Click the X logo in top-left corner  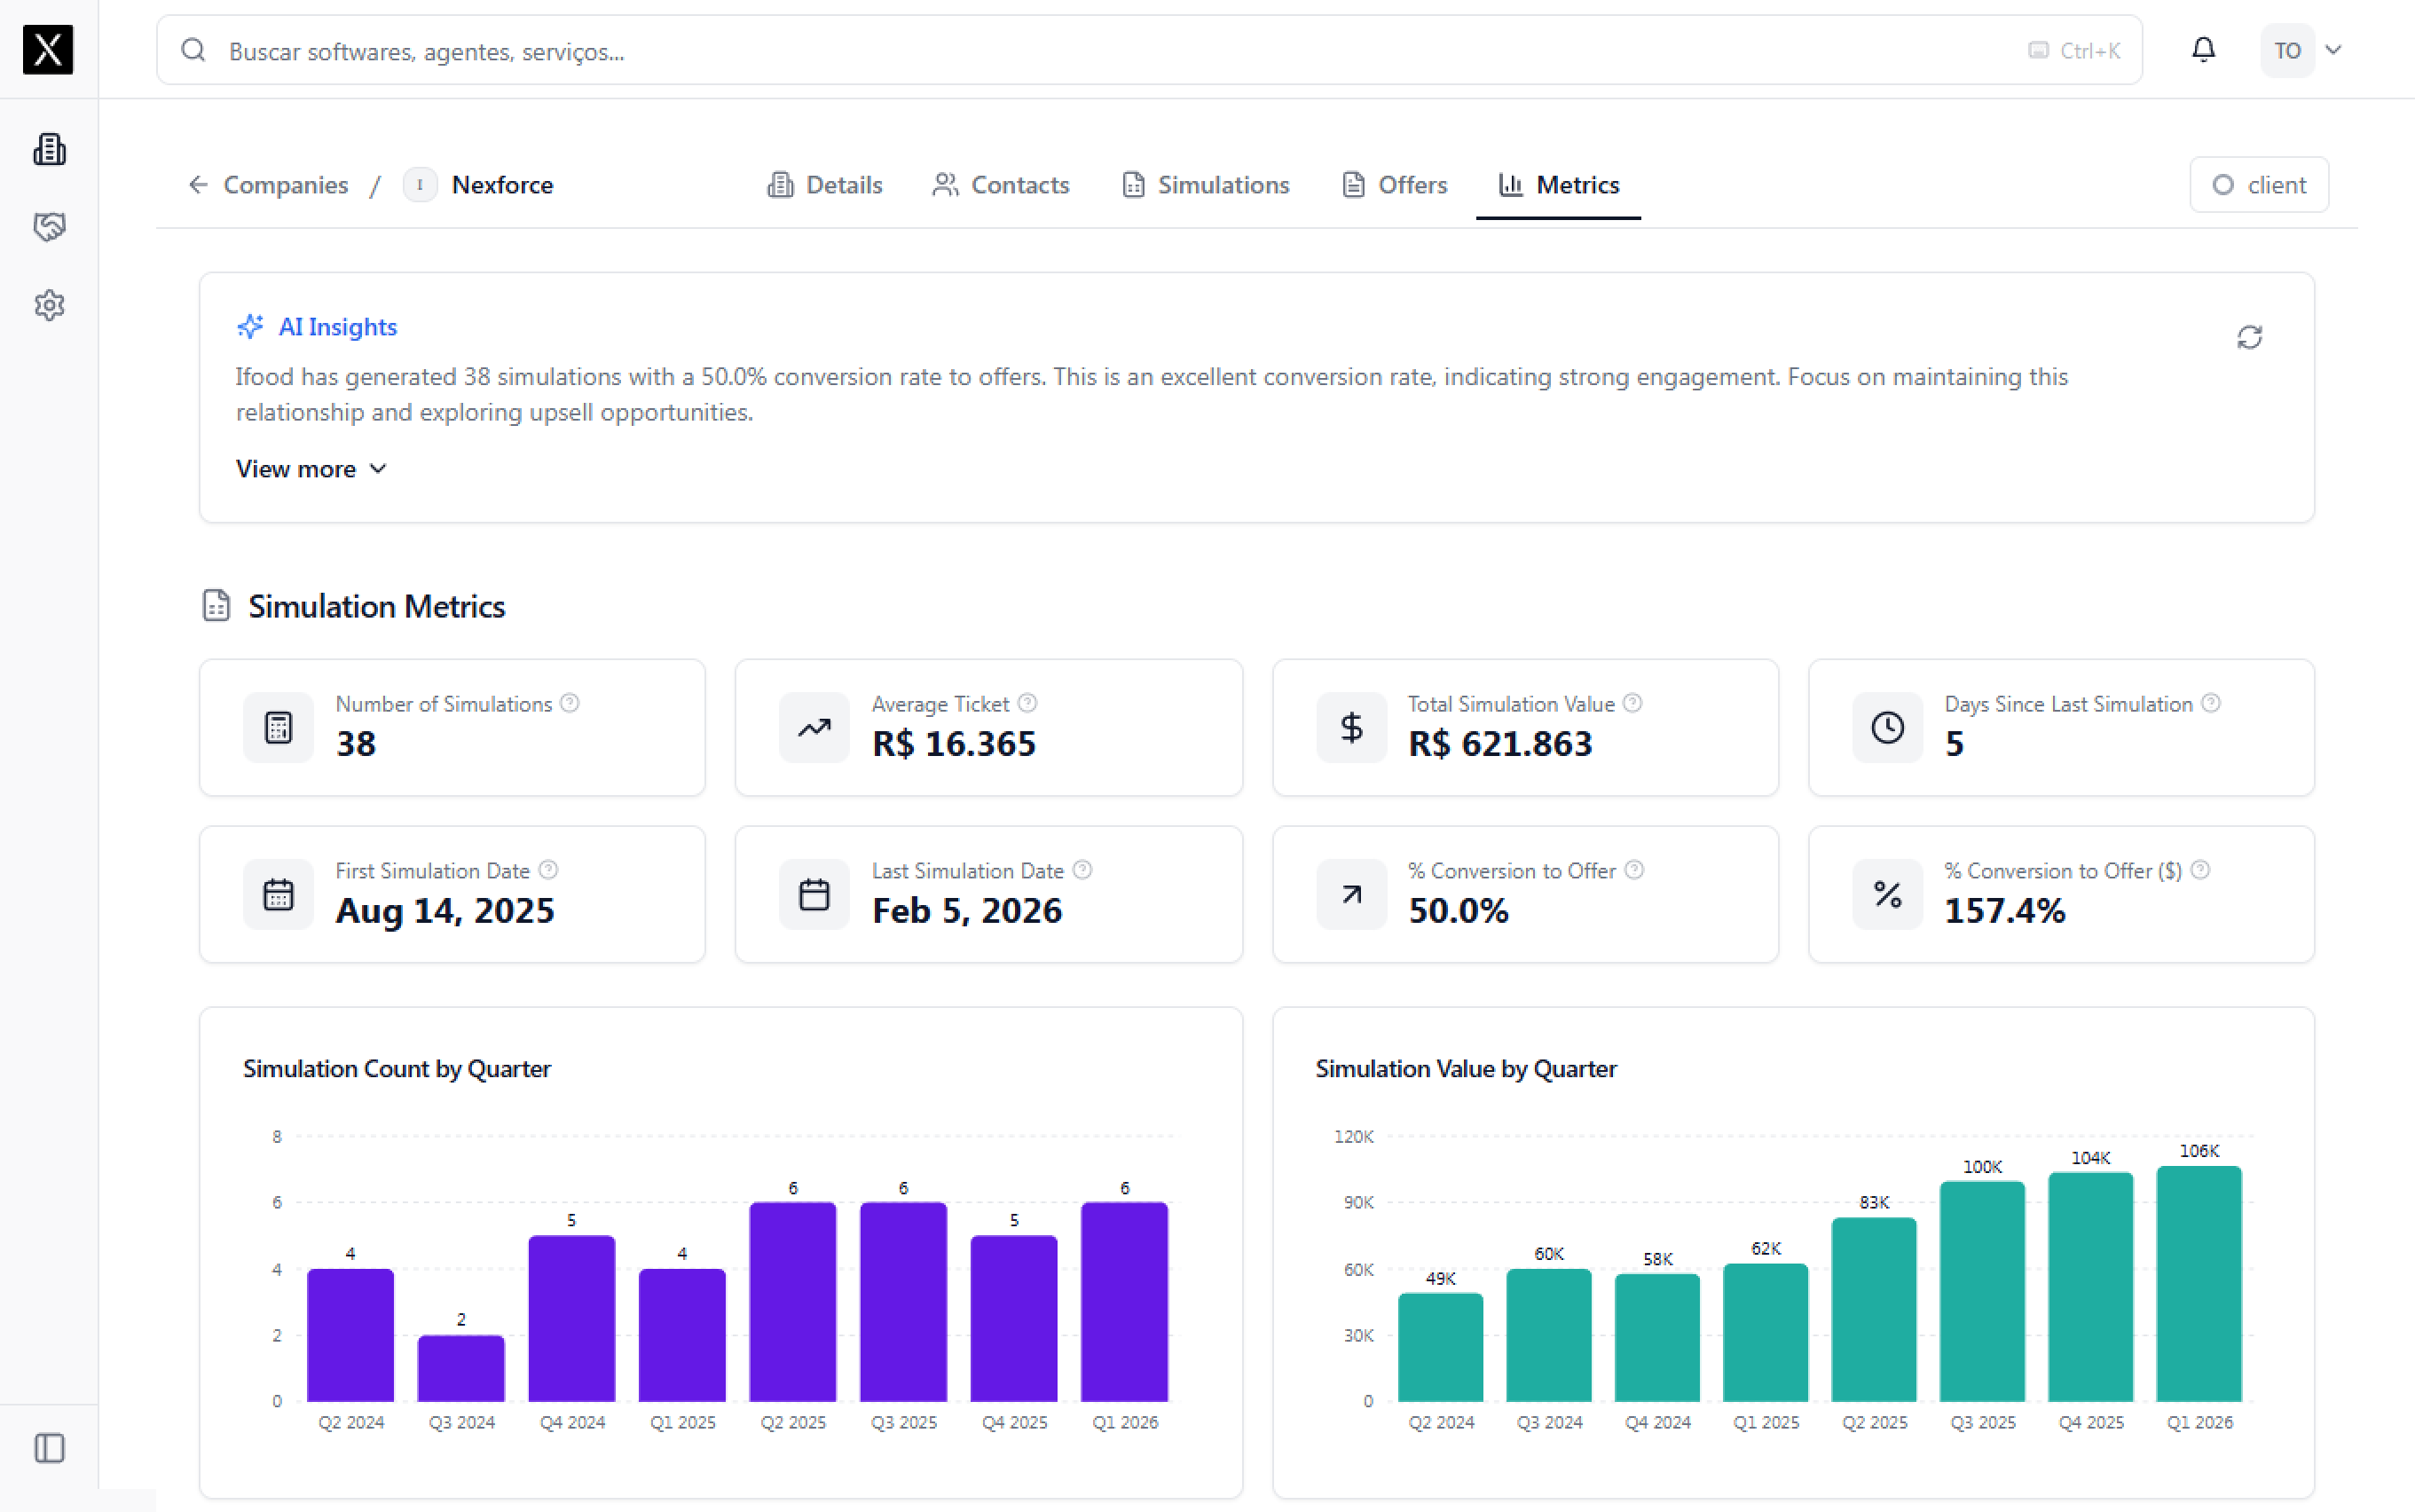coord(48,49)
